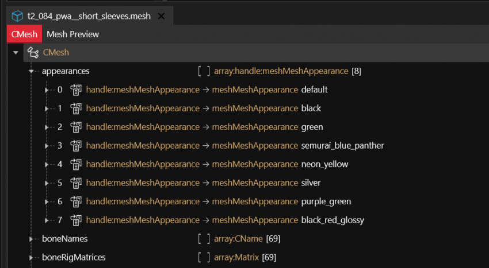Expand the boneNames array
The height and width of the screenshot is (268, 489).
point(32,239)
